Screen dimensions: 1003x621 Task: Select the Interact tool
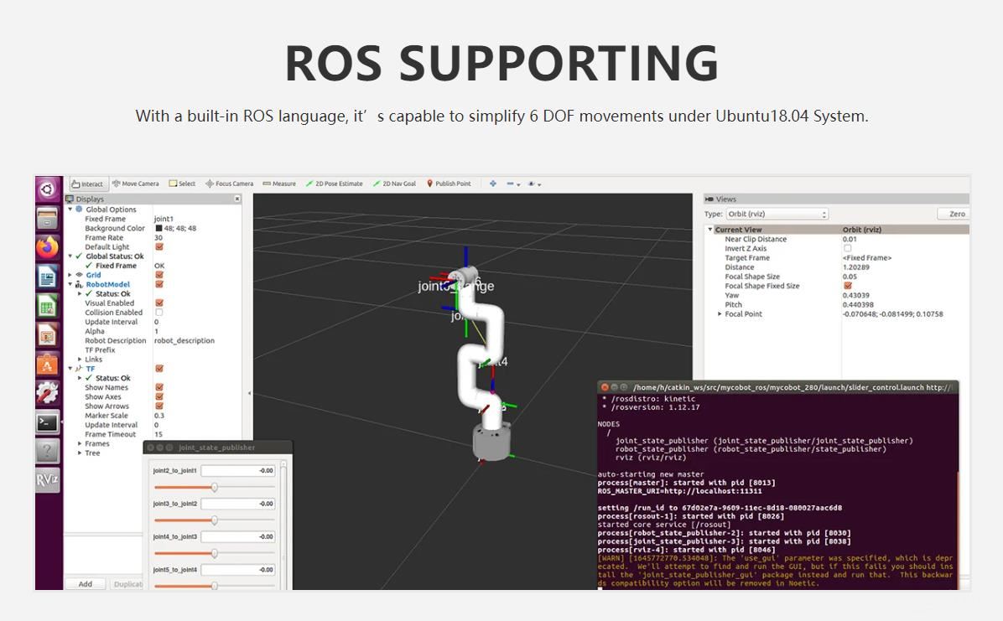[x=87, y=184]
